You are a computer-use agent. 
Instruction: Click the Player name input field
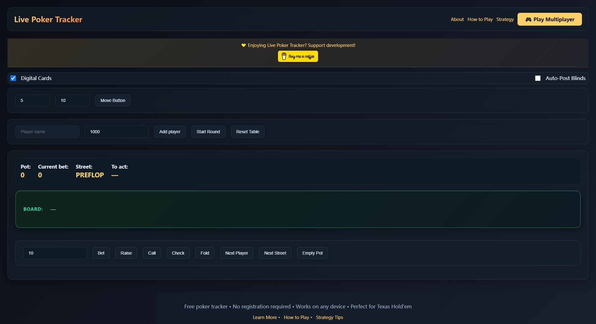pos(47,131)
